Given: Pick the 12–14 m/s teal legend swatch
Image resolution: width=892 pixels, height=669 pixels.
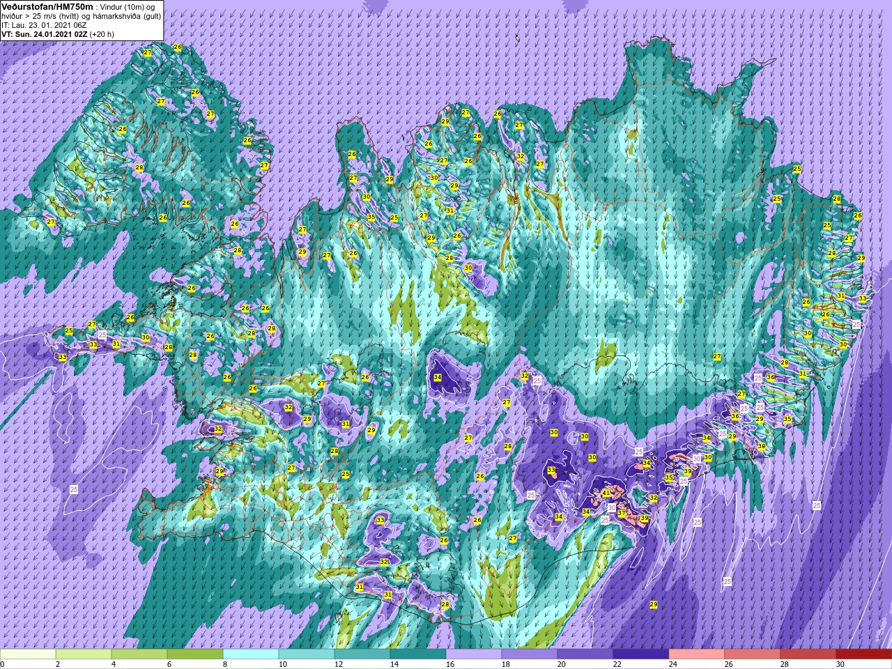Looking at the screenshot, I should point(362,654).
